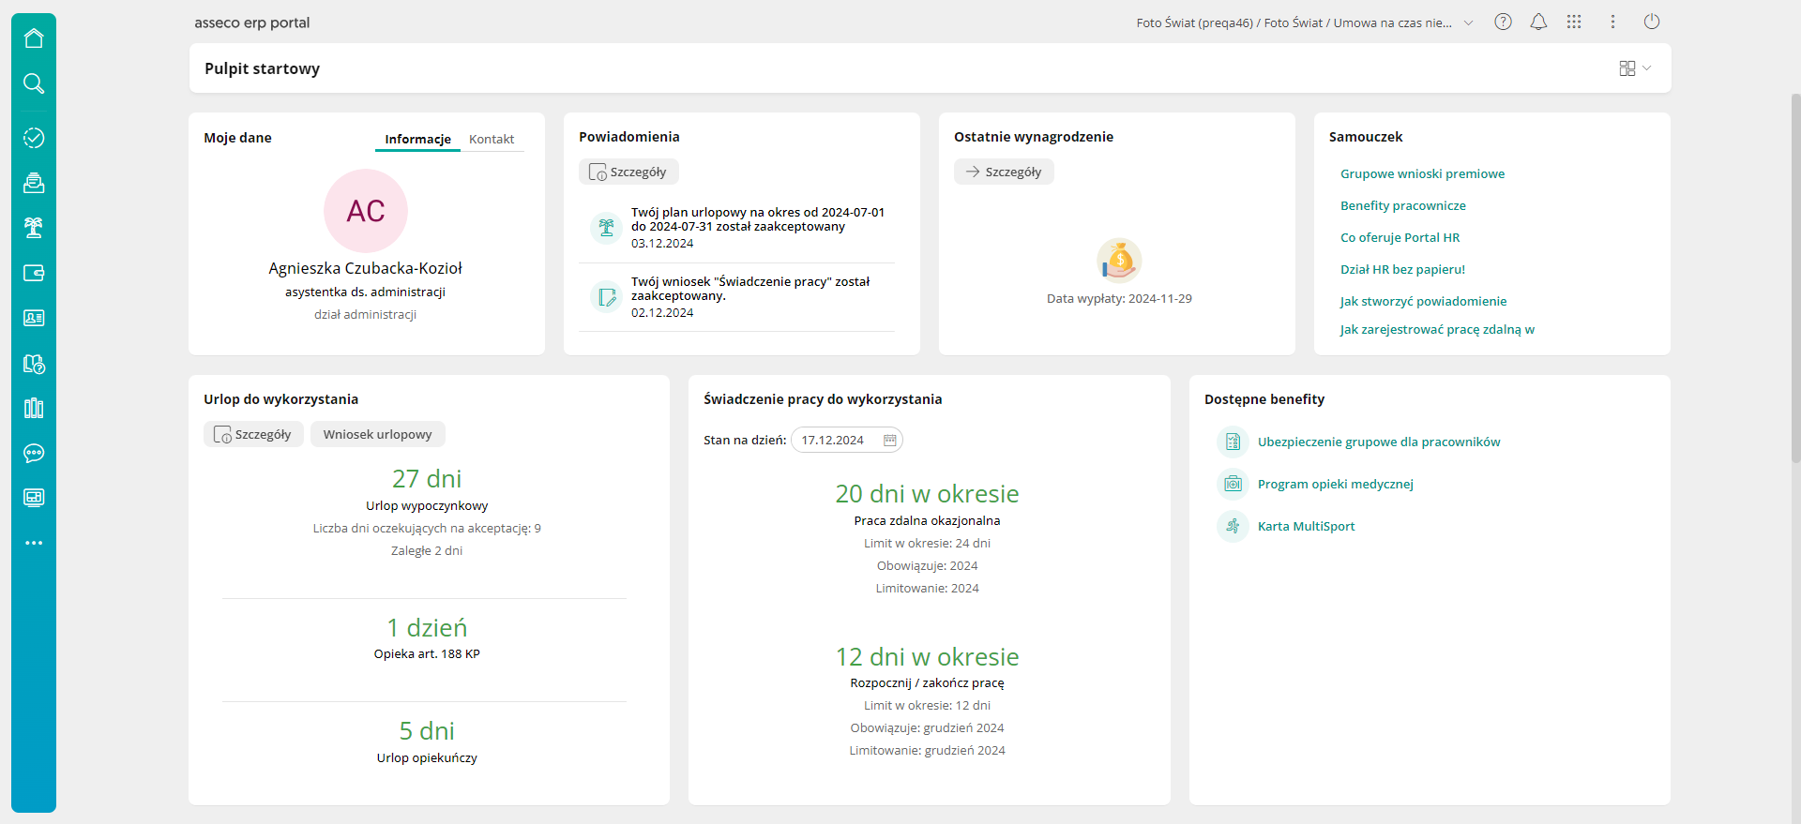Click the 12 dni w okresie value
Image resolution: width=1801 pixels, height=824 pixels.
(927, 657)
